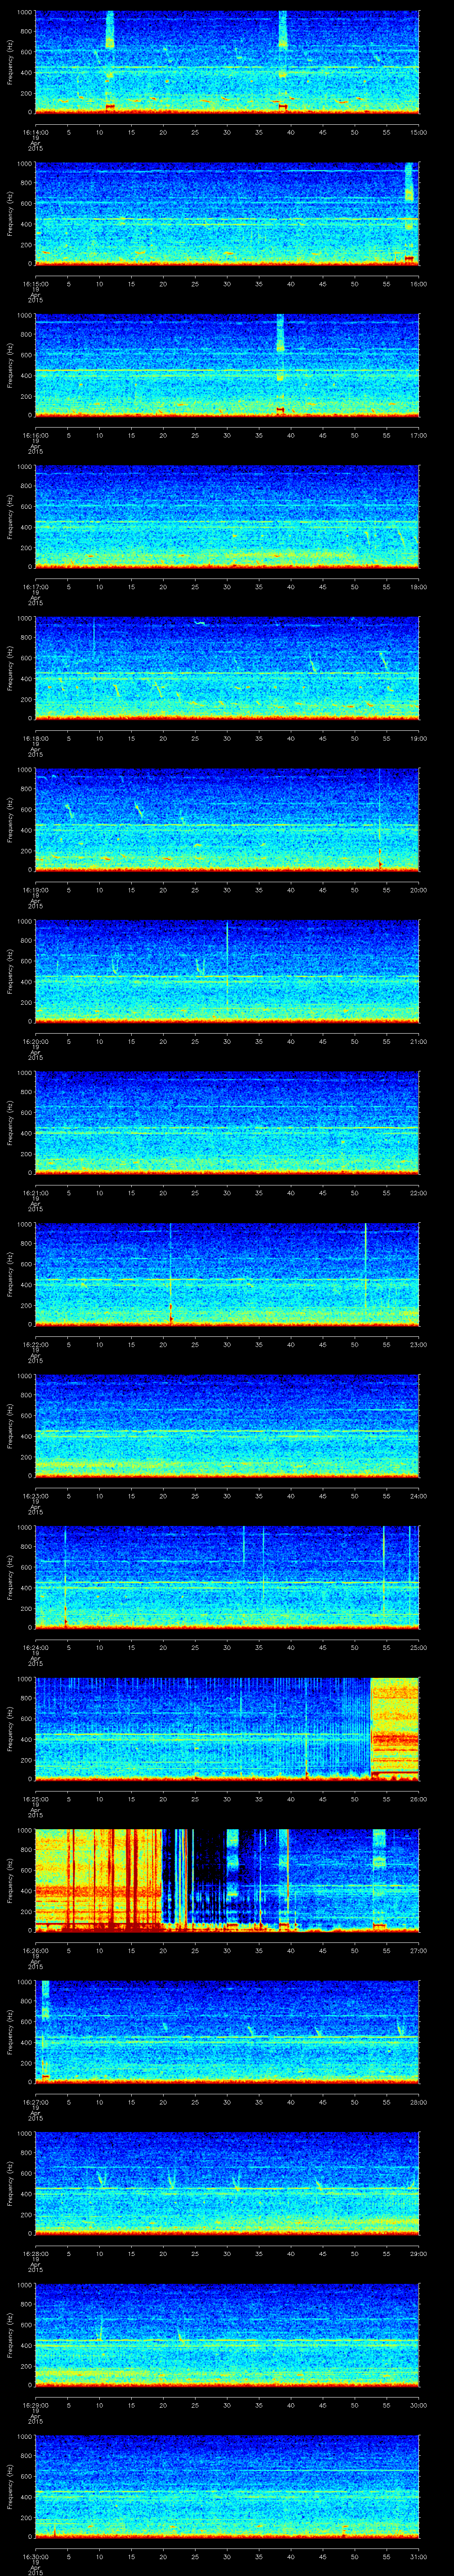
Task: Select the spectrogram panel starting at 16:17:00
Action: coord(227,517)
